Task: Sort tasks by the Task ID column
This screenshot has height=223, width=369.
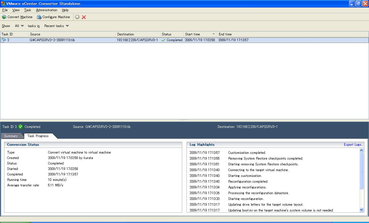Action: point(14,34)
